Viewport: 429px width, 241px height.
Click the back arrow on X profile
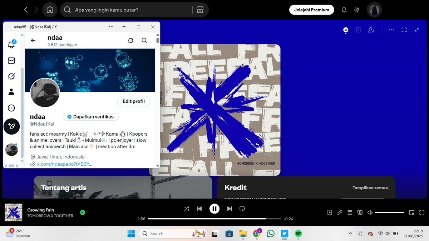pos(33,40)
